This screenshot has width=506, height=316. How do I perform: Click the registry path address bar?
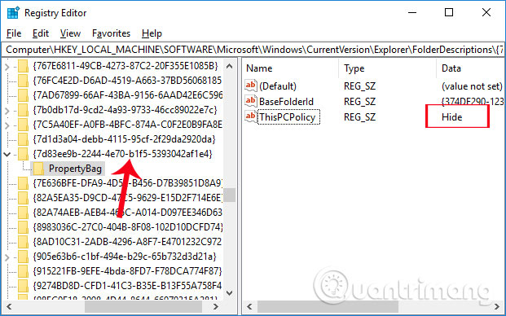253,50
